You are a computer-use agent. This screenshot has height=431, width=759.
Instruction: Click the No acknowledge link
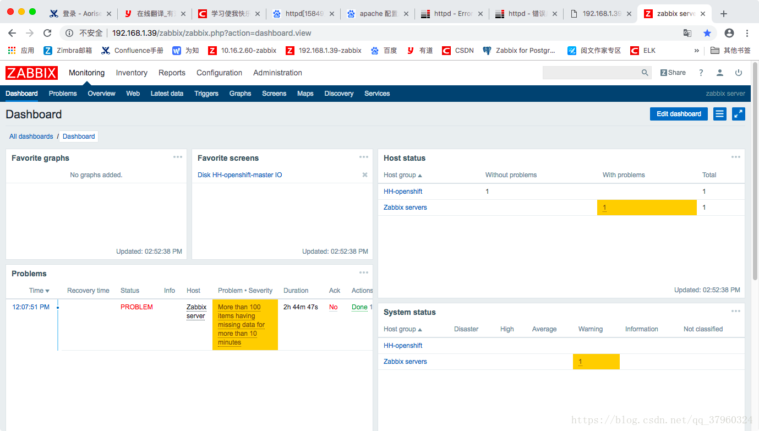pos(333,307)
